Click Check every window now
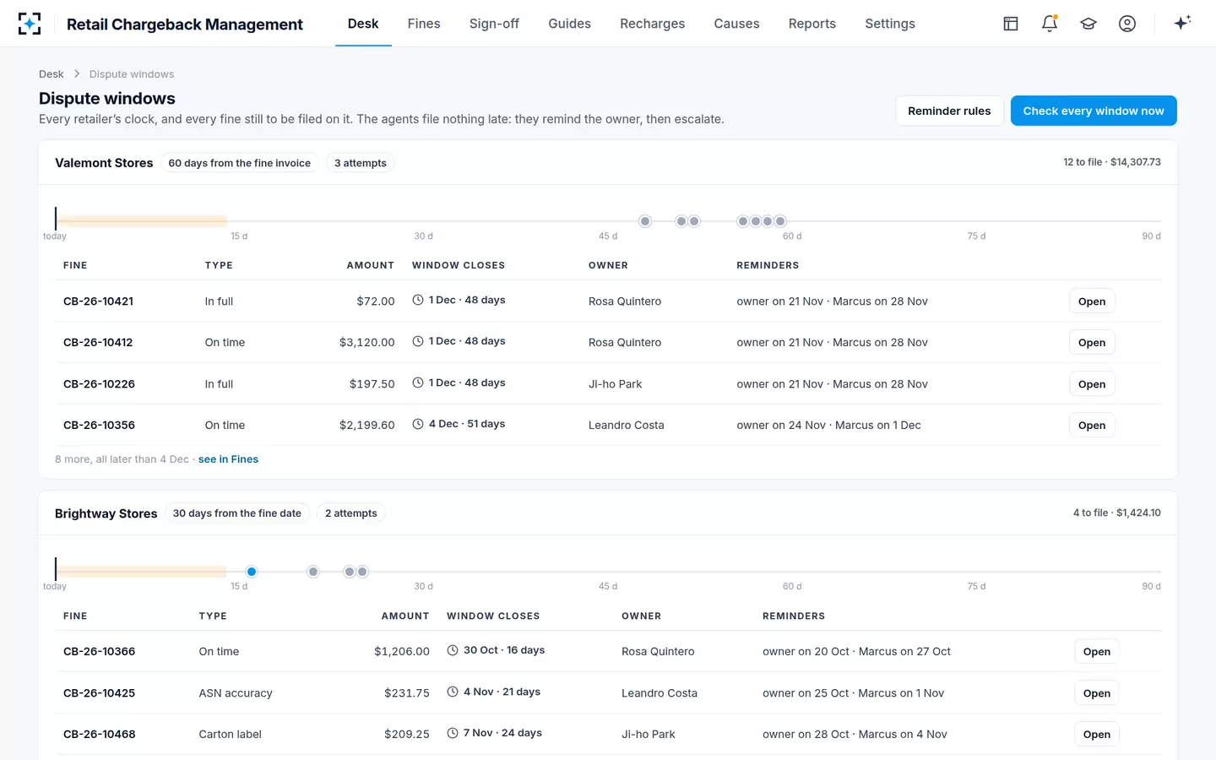1216x760 pixels. tap(1094, 111)
